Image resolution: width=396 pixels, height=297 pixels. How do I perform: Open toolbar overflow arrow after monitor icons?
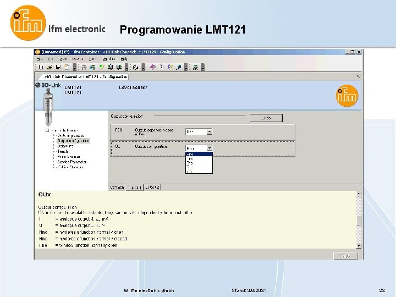point(127,67)
